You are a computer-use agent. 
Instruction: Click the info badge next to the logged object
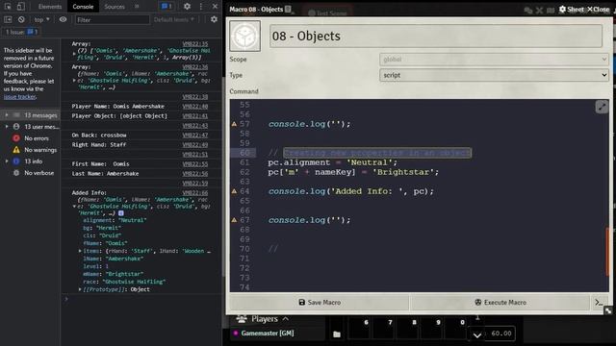click(121, 213)
